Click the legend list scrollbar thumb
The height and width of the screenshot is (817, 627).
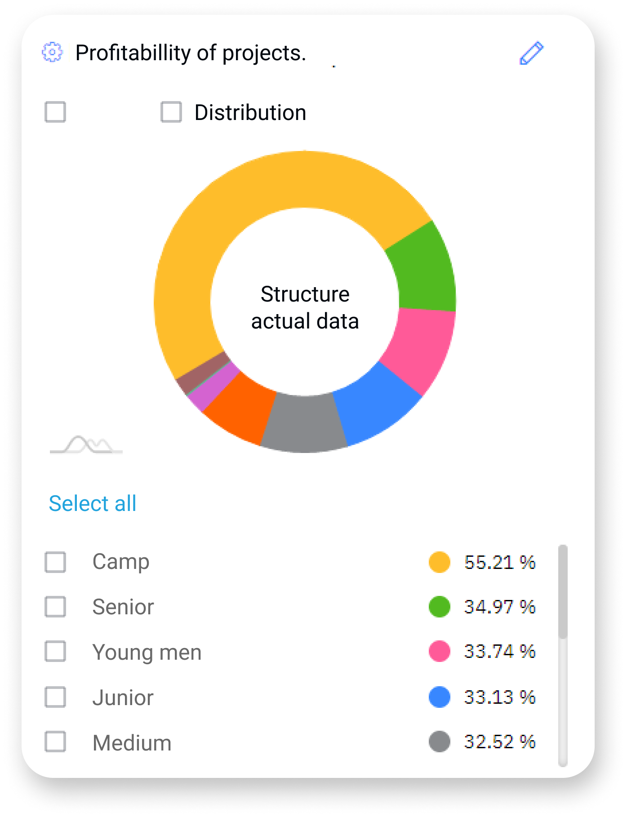coord(563,591)
